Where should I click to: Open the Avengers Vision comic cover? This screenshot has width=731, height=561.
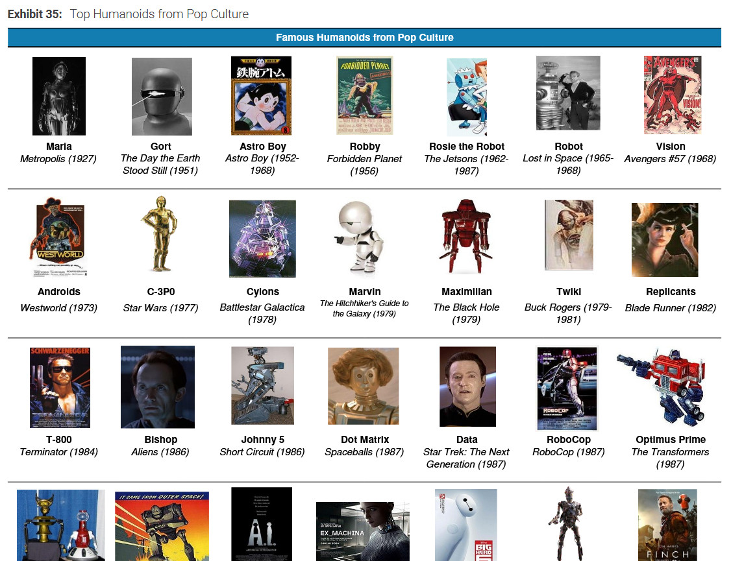(x=673, y=95)
